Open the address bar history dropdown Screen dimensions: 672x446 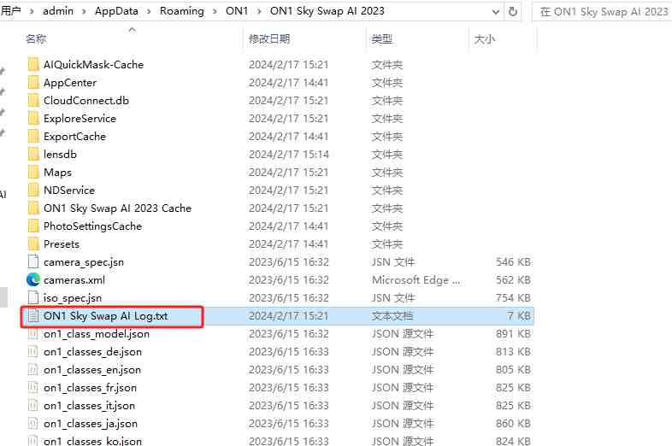coord(496,12)
